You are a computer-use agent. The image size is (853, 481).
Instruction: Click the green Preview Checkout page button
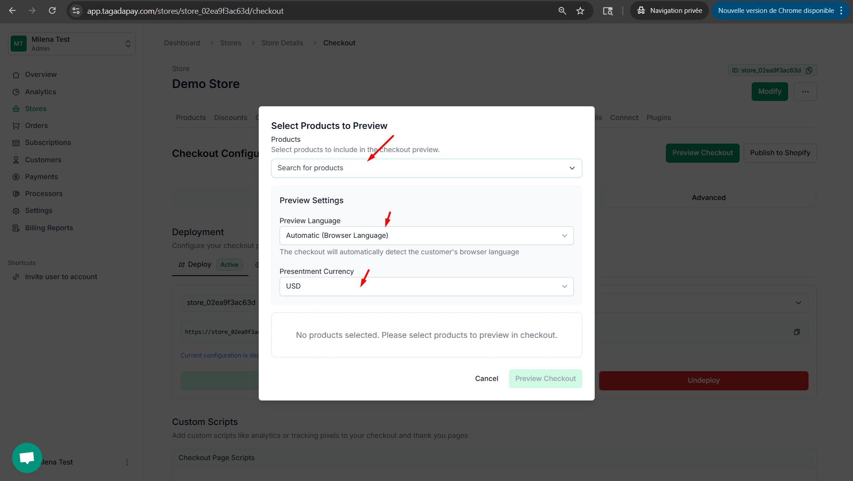[x=702, y=153]
